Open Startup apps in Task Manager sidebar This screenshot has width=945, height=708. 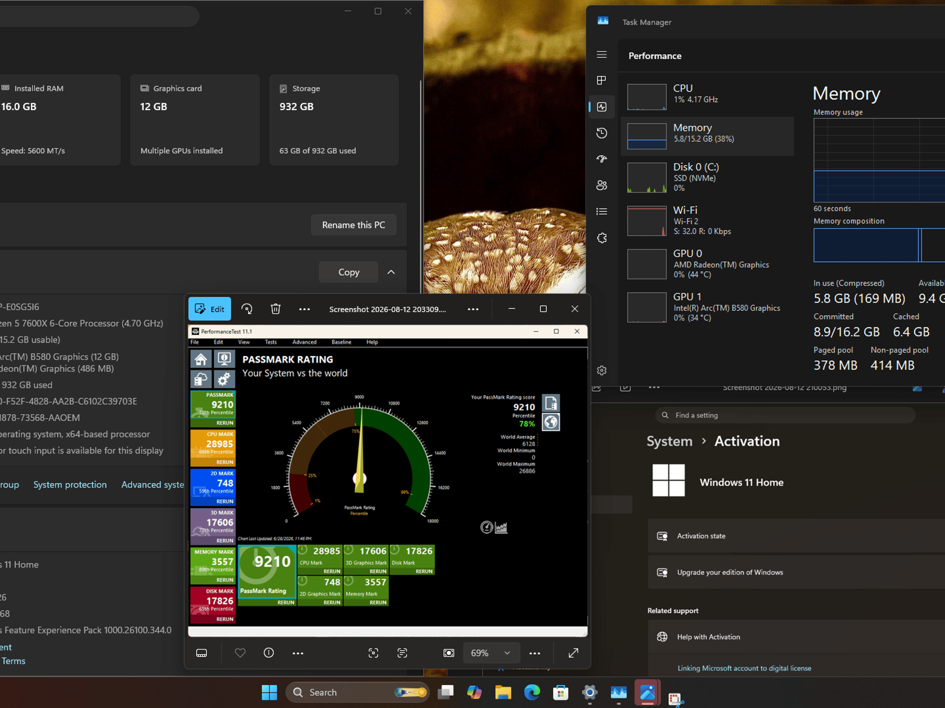tap(602, 159)
